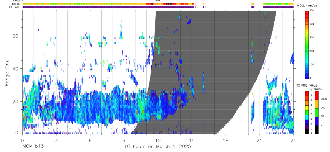Screen dimensions: 330x152
Task: Click the UT hours tick label '12'
Action: tap(158, 140)
